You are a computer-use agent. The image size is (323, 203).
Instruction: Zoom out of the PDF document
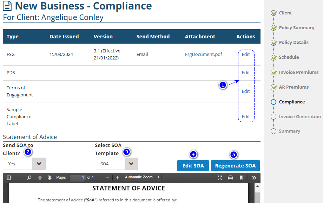point(107,178)
